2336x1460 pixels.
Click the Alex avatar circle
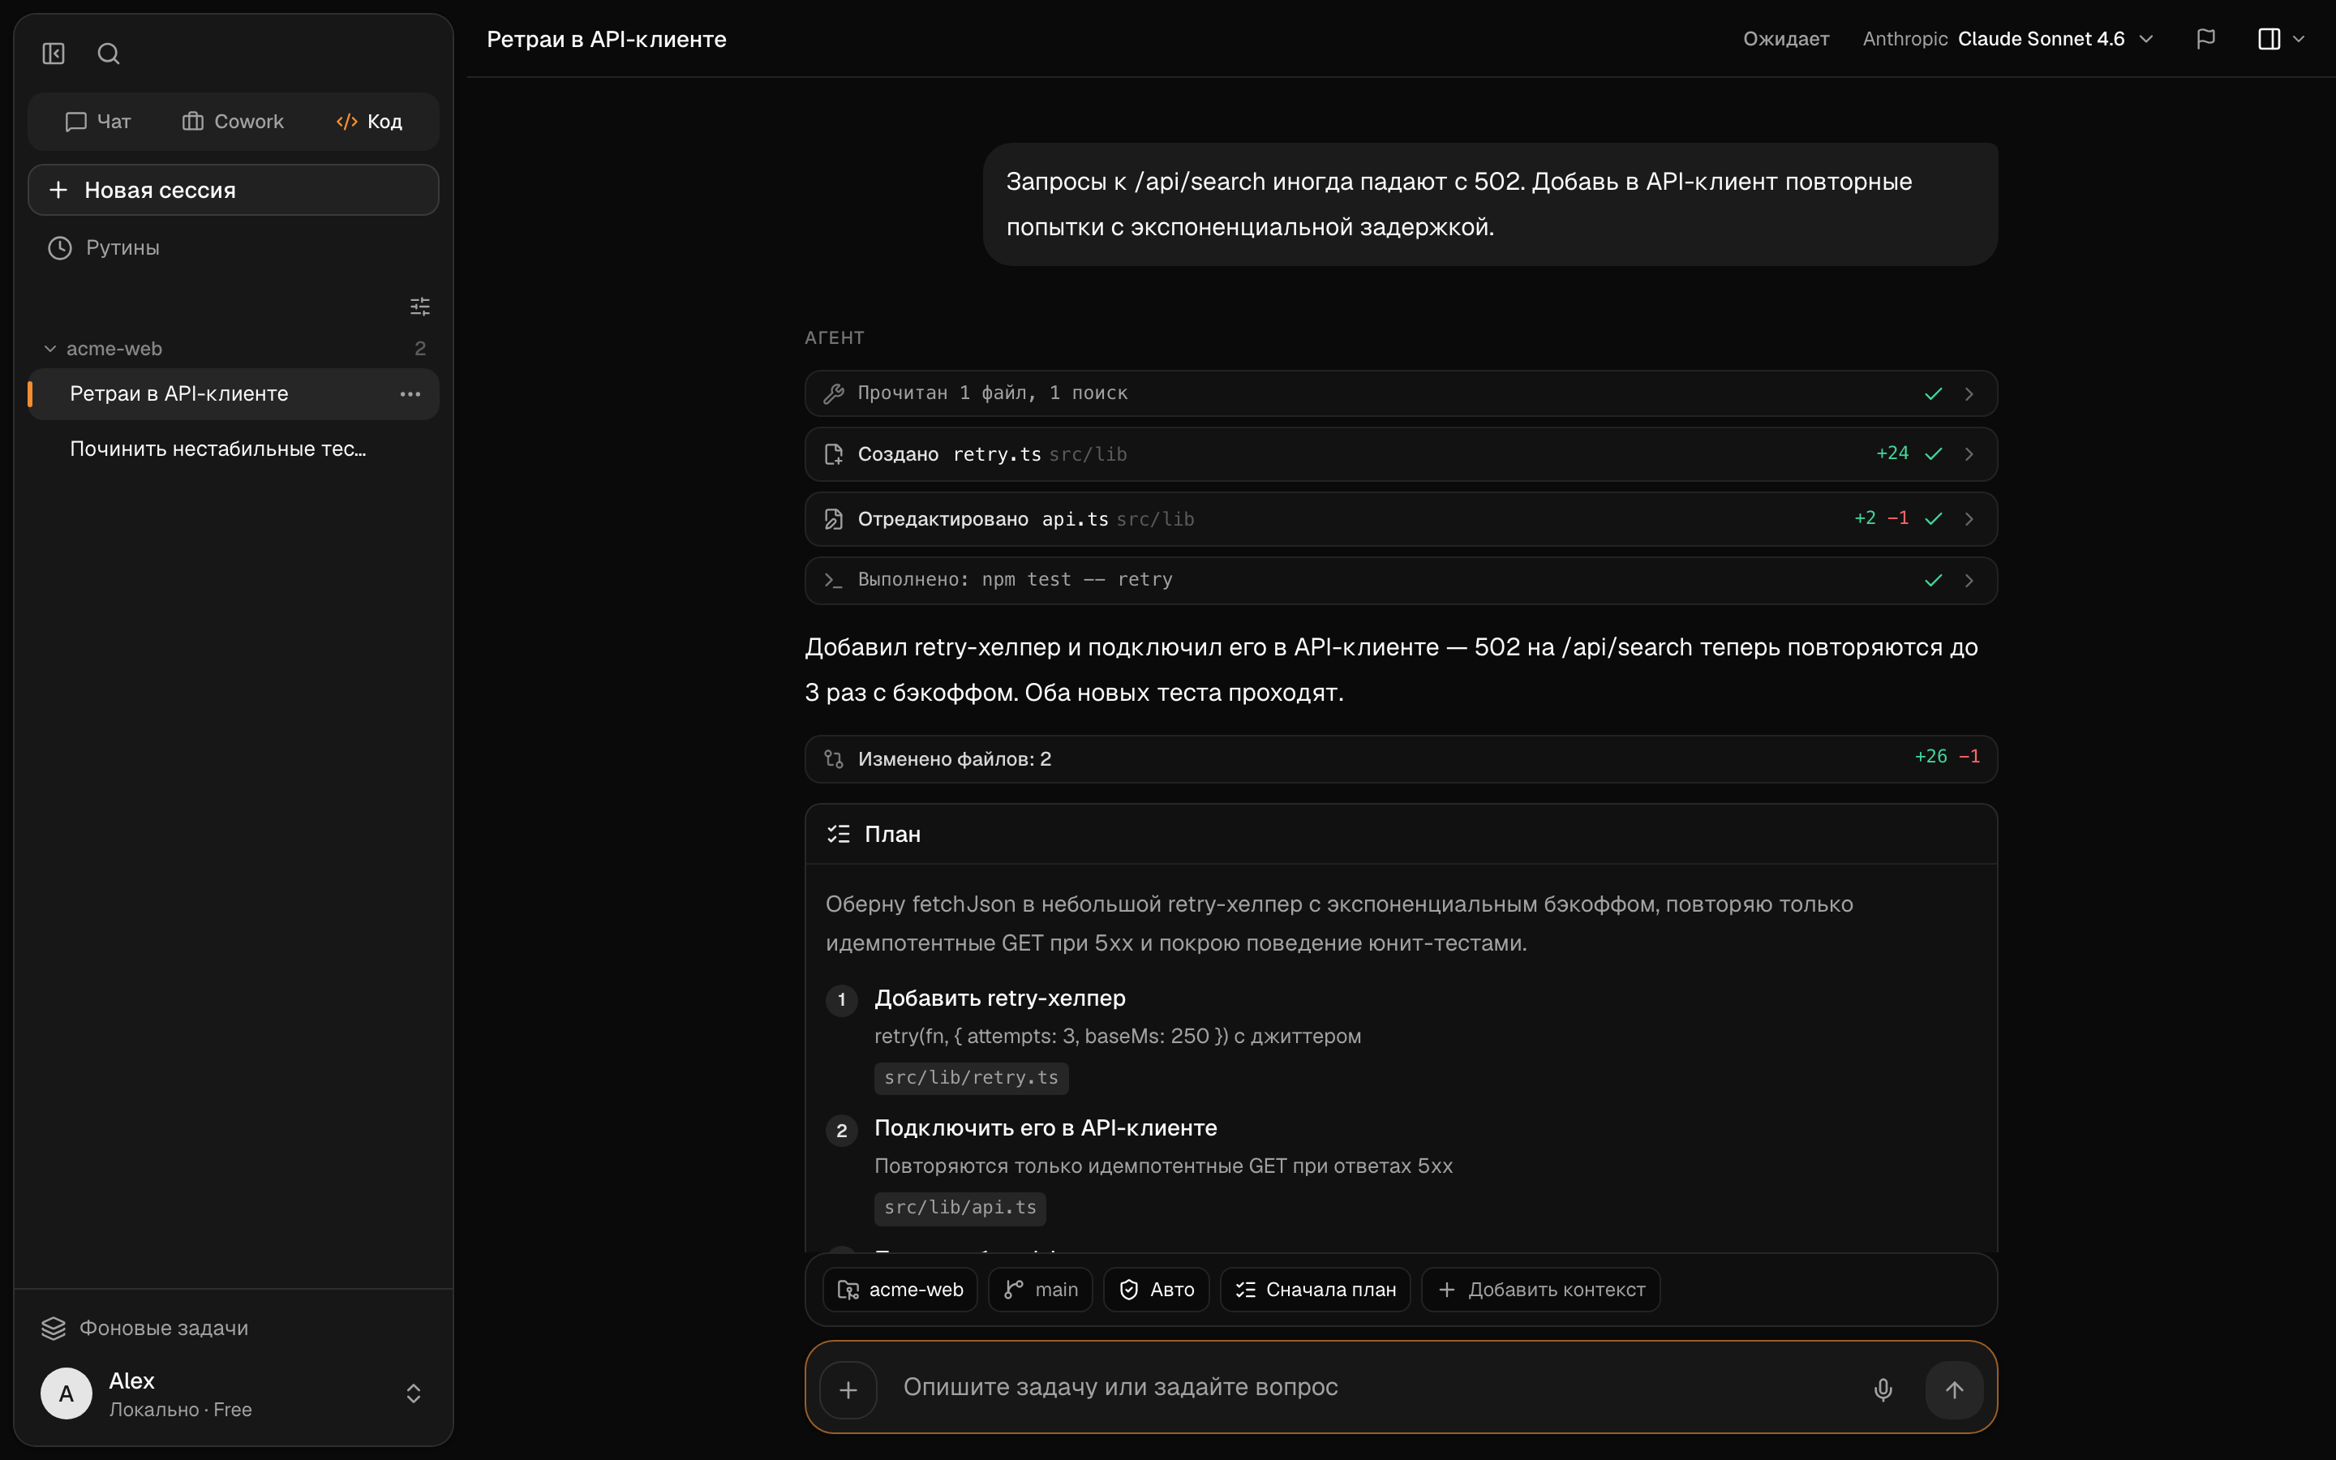pos(67,1393)
